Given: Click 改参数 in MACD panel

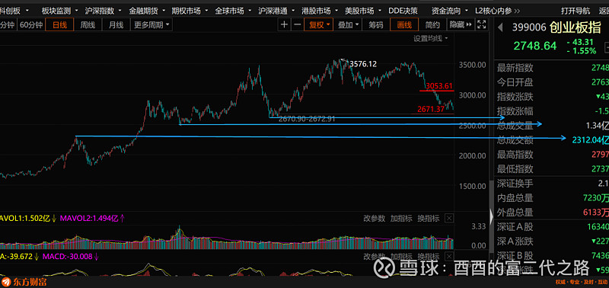Looking at the screenshot, I should click(x=374, y=257).
